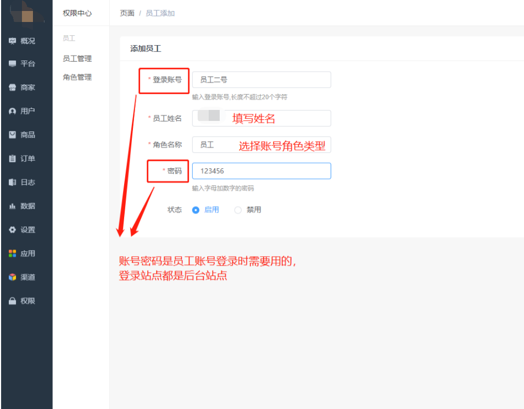The height and width of the screenshot is (409, 524).
Task: Select the 禁用 status radio button
Action: click(x=238, y=210)
